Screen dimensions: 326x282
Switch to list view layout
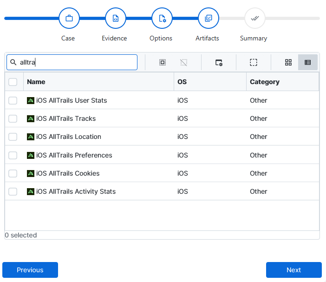click(307, 62)
